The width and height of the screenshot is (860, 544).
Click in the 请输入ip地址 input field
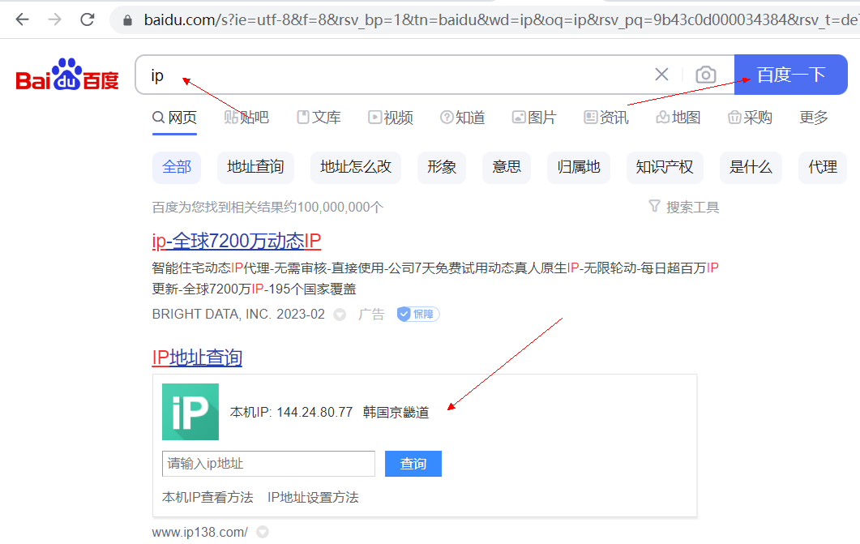[x=269, y=464]
